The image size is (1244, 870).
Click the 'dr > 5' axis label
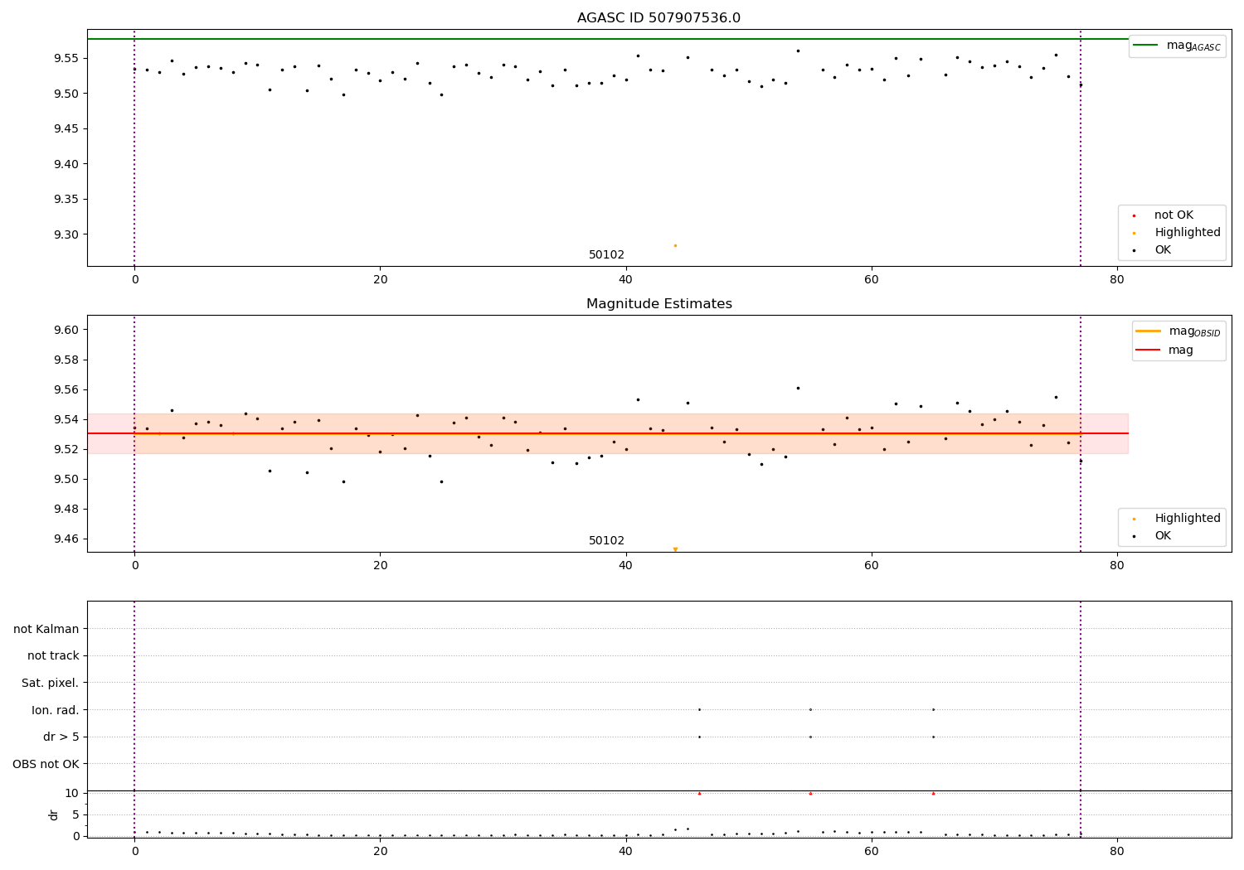61,737
